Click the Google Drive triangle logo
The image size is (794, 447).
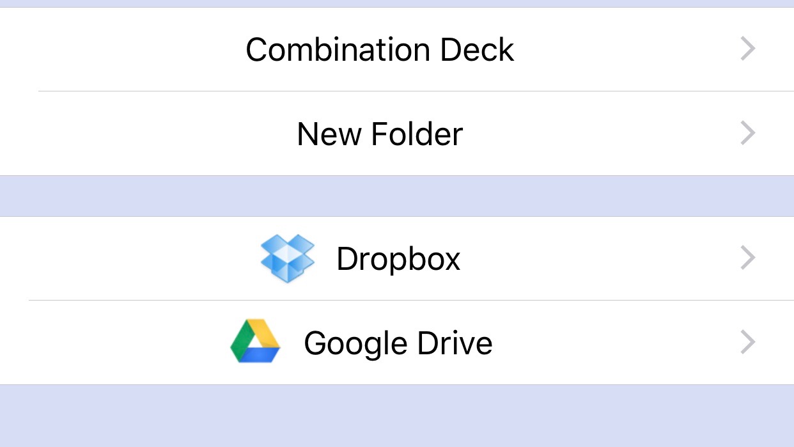pos(255,342)
